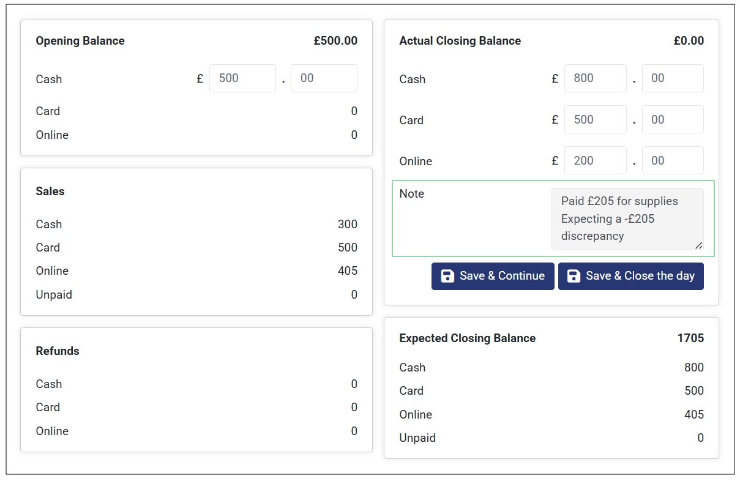Click the Actual Closing cash pounds field
Viewport: 740px width, 481px height.
tap(595, 78)
